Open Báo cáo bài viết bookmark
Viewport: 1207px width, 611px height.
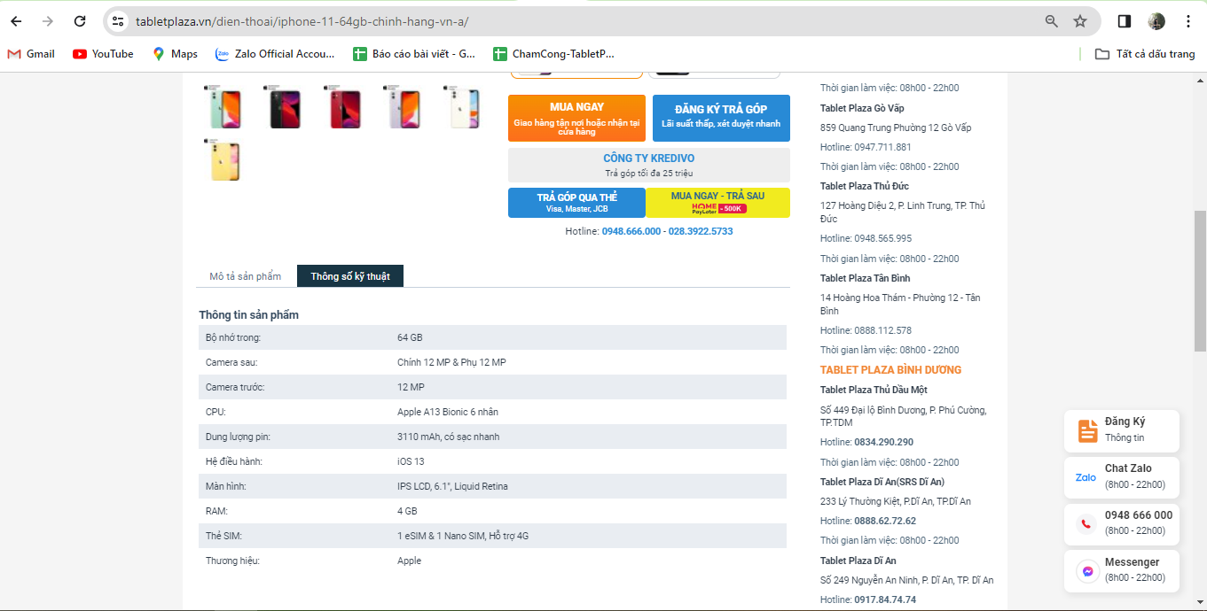click(x=414, y=54)
